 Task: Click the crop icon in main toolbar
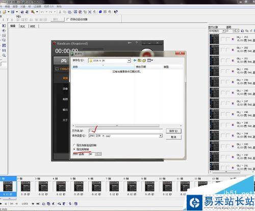click(85, 12)
